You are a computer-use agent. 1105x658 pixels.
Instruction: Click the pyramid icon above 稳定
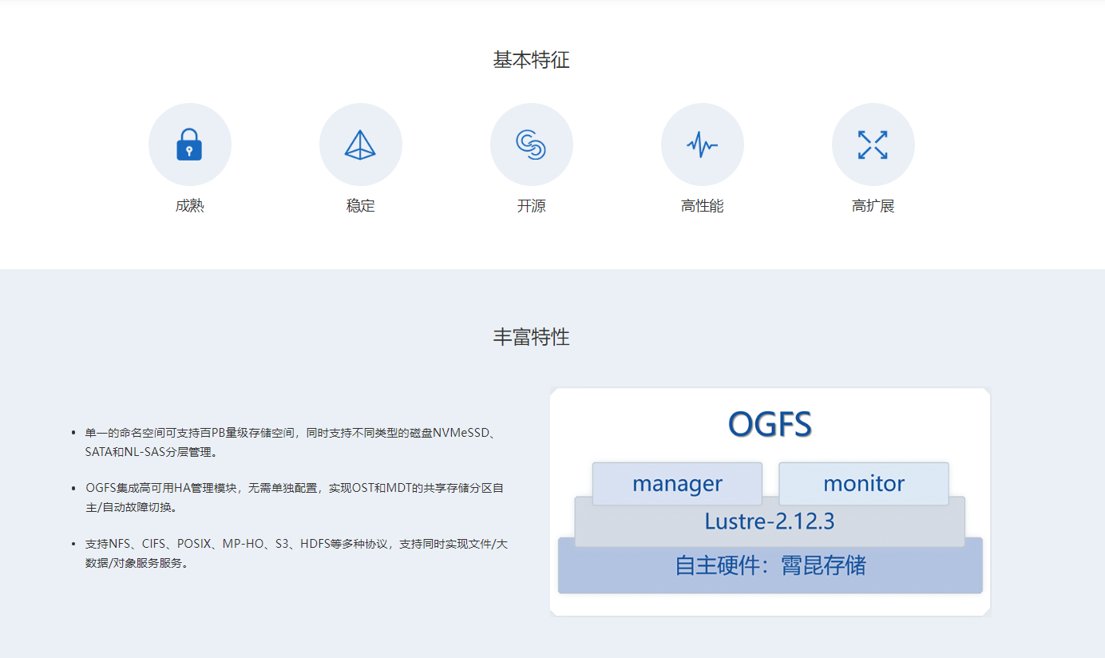[x=360, y=145]
